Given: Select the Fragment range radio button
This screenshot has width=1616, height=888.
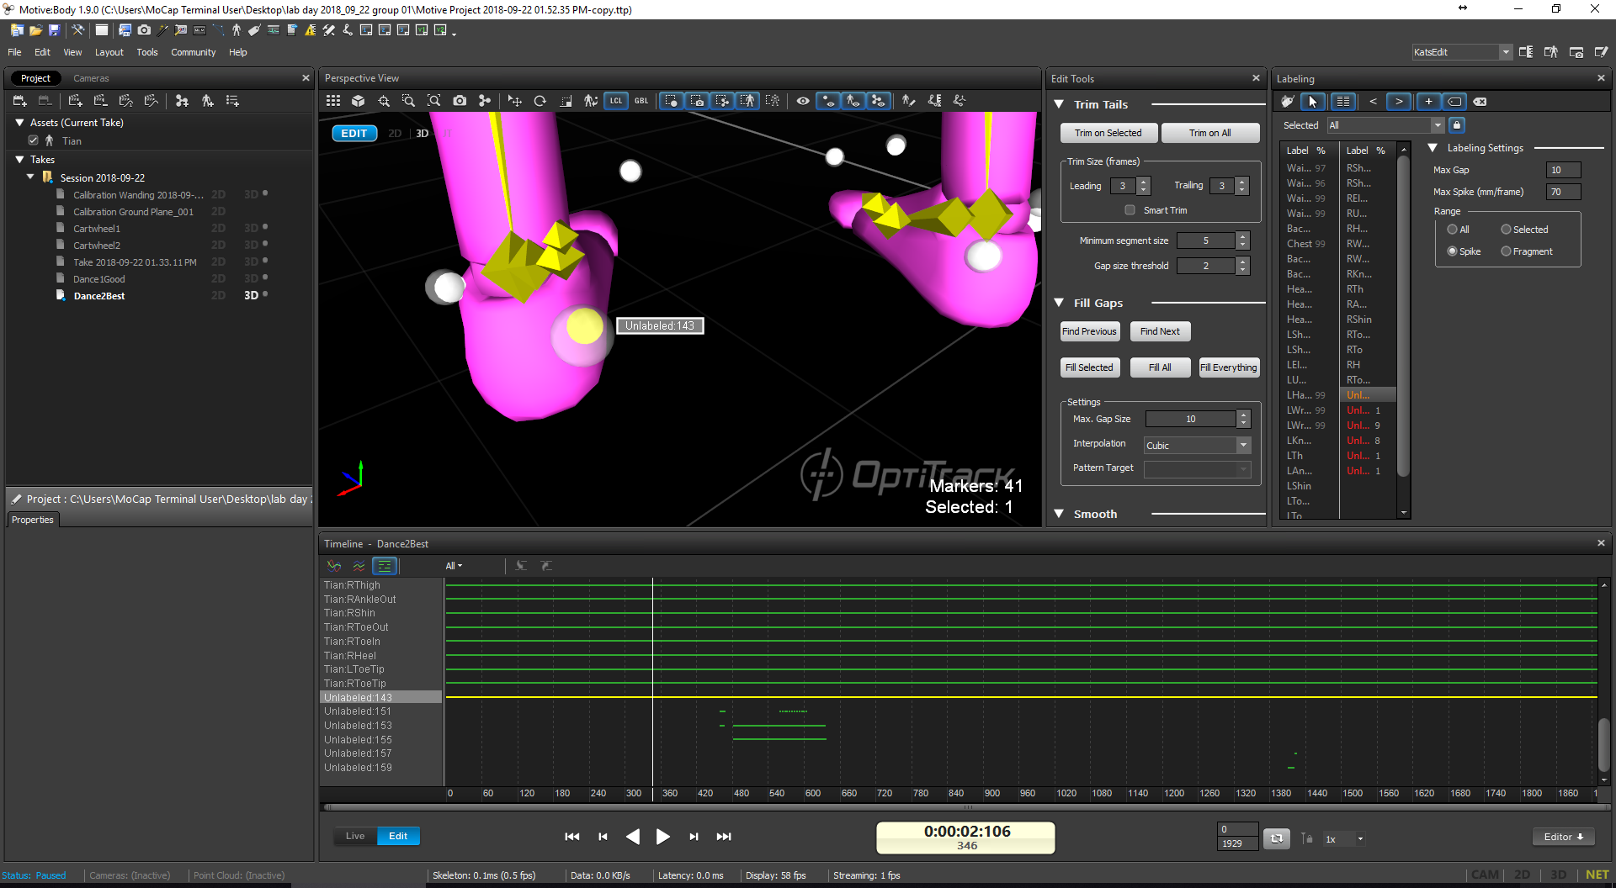Looking at the screenshot, I should click(1506, 251).
